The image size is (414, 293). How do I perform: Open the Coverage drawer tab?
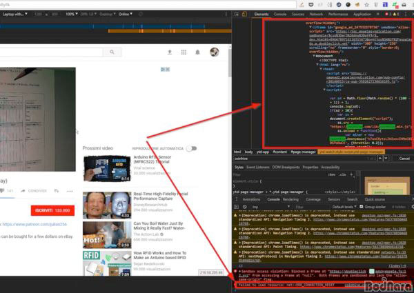tap(313, 199)
